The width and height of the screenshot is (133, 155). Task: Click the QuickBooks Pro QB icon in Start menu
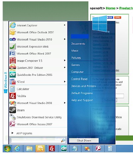pyautogui.click(x=13, y=75)
